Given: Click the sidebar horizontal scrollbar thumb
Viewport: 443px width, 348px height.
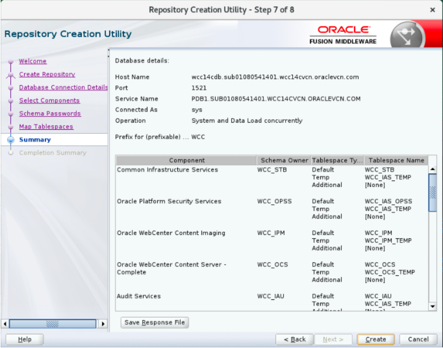Looking at the screenshot, I should coord(53,324).
